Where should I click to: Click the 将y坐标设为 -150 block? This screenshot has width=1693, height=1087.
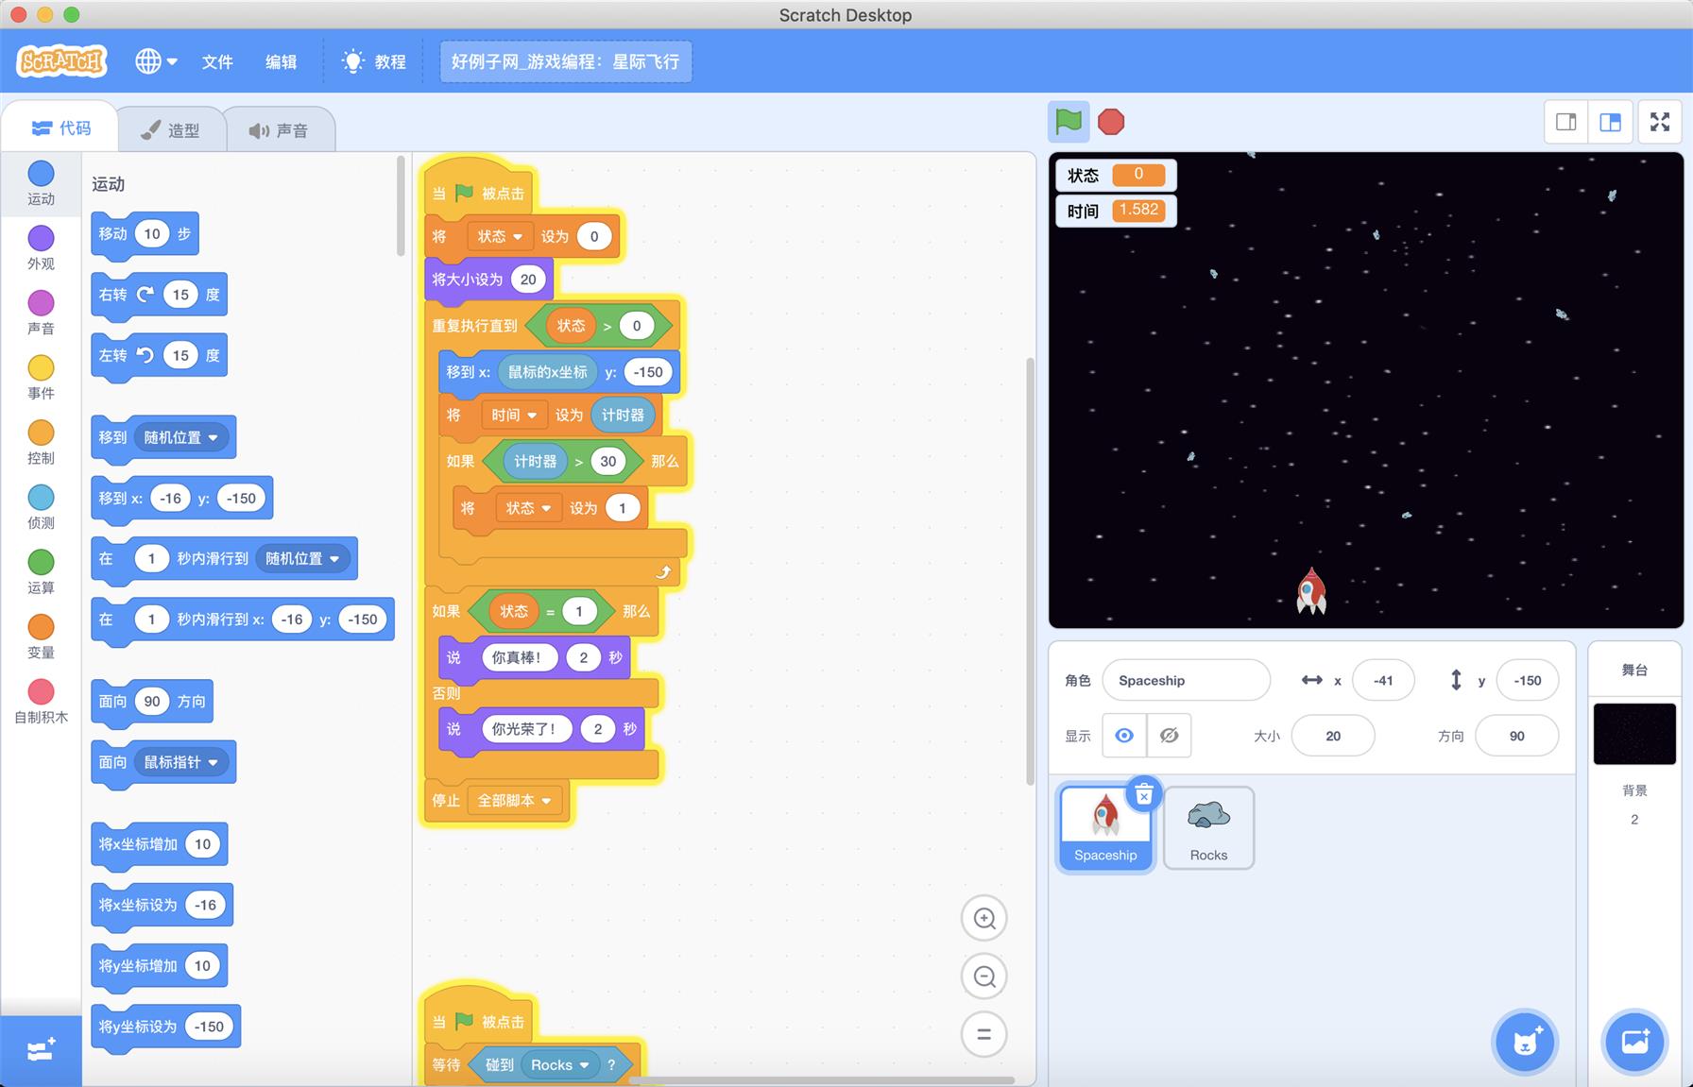[x=166, y=1027]
